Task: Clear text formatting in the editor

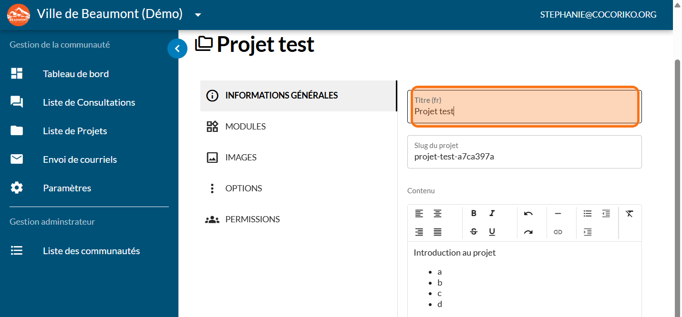Action: coord(630,213)
